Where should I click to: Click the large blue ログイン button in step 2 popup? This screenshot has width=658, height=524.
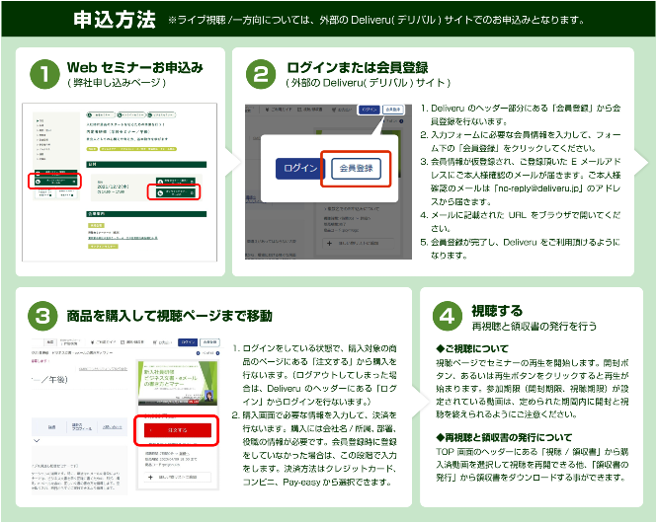point(299,168)
